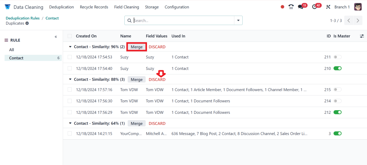The height and width of the screenshot is (165, 367).
Task: Collapse the Similarity 88% group
Action: (70, 79)
